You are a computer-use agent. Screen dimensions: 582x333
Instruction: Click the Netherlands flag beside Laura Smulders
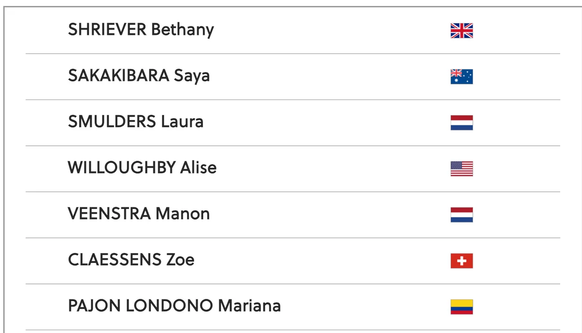click(462, 123)
